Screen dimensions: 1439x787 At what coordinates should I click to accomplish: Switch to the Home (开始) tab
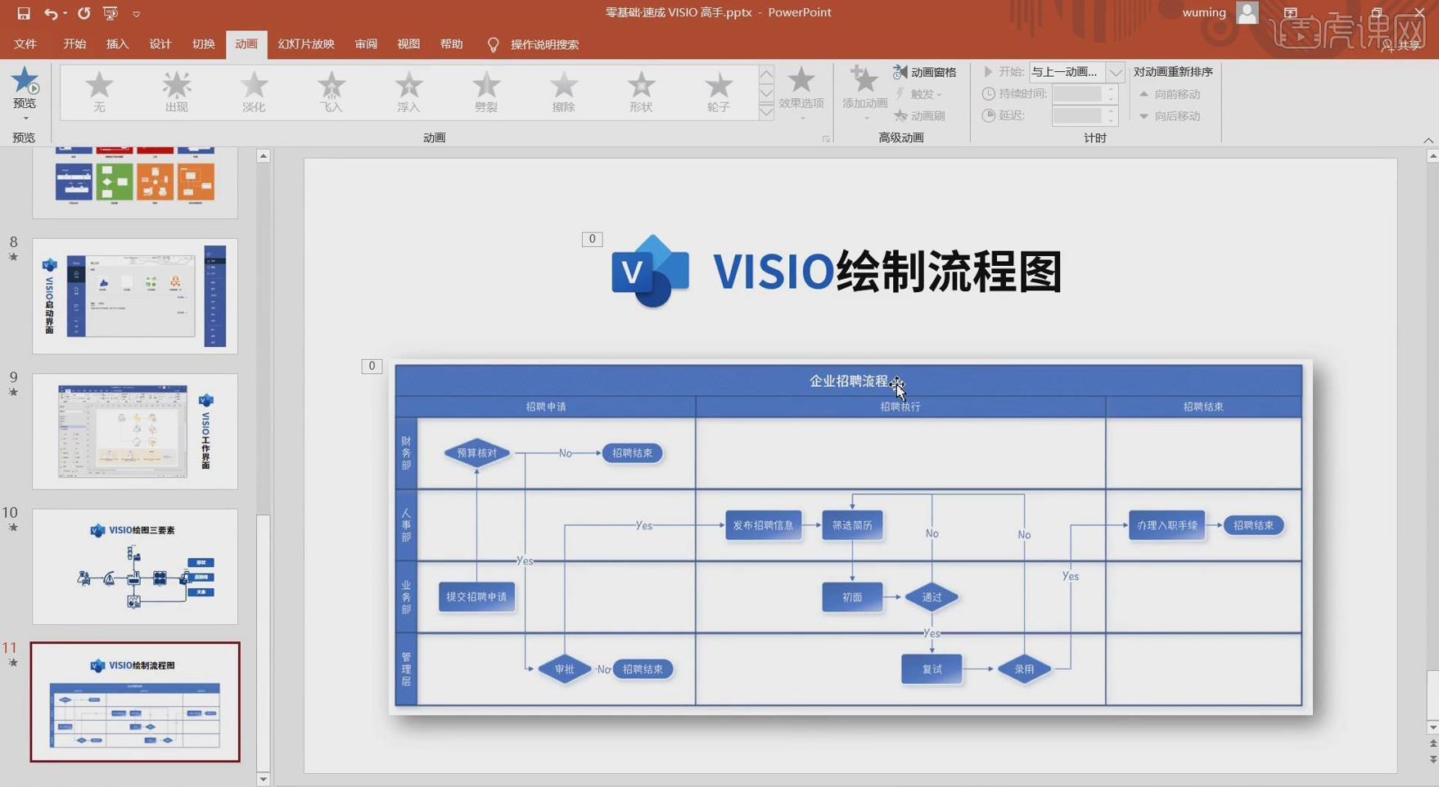(74, 44)
